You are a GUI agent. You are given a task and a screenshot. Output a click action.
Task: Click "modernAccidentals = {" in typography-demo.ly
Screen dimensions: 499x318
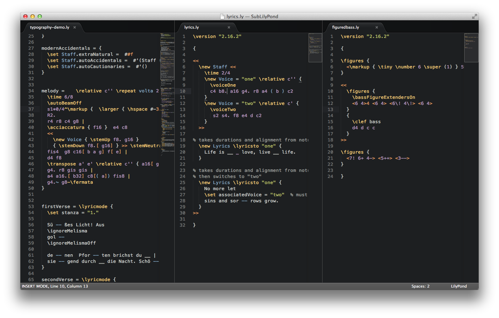72,48
